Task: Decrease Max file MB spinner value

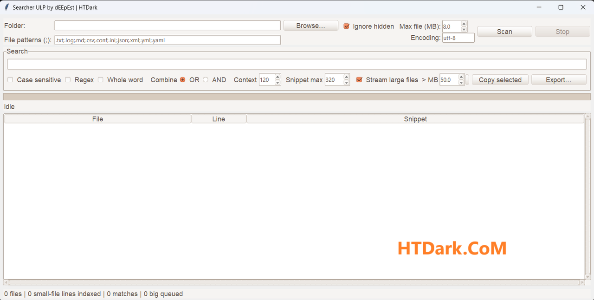Action: pos(464,29)
